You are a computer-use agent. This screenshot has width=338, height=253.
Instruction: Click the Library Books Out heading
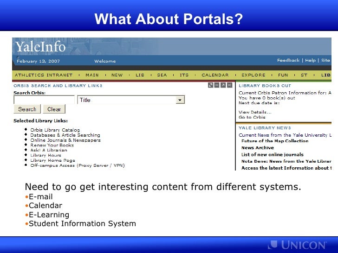click(265, 86)
